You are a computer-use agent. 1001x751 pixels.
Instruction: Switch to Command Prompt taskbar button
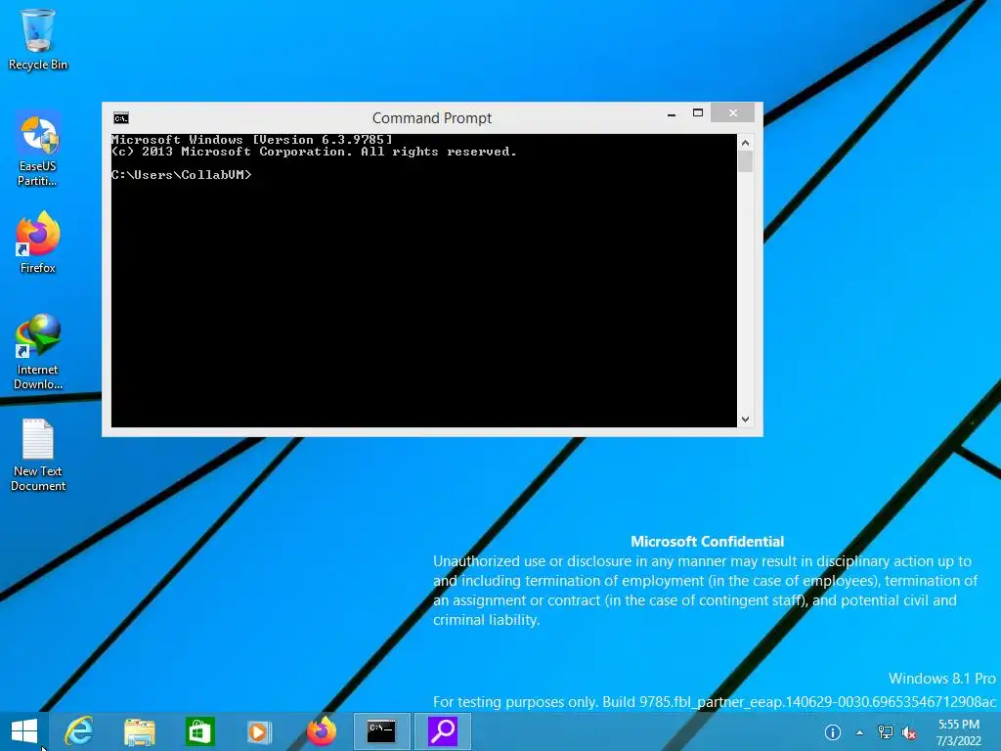click(382, 731)
